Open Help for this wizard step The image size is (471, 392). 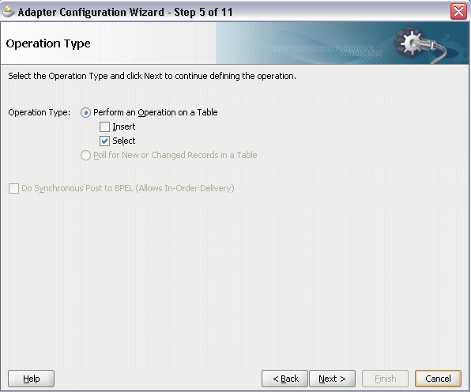[x=32, y=379]
